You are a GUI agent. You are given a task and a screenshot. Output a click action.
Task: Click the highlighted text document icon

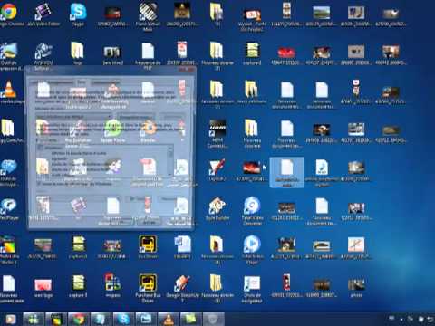(x=286, y=172)
